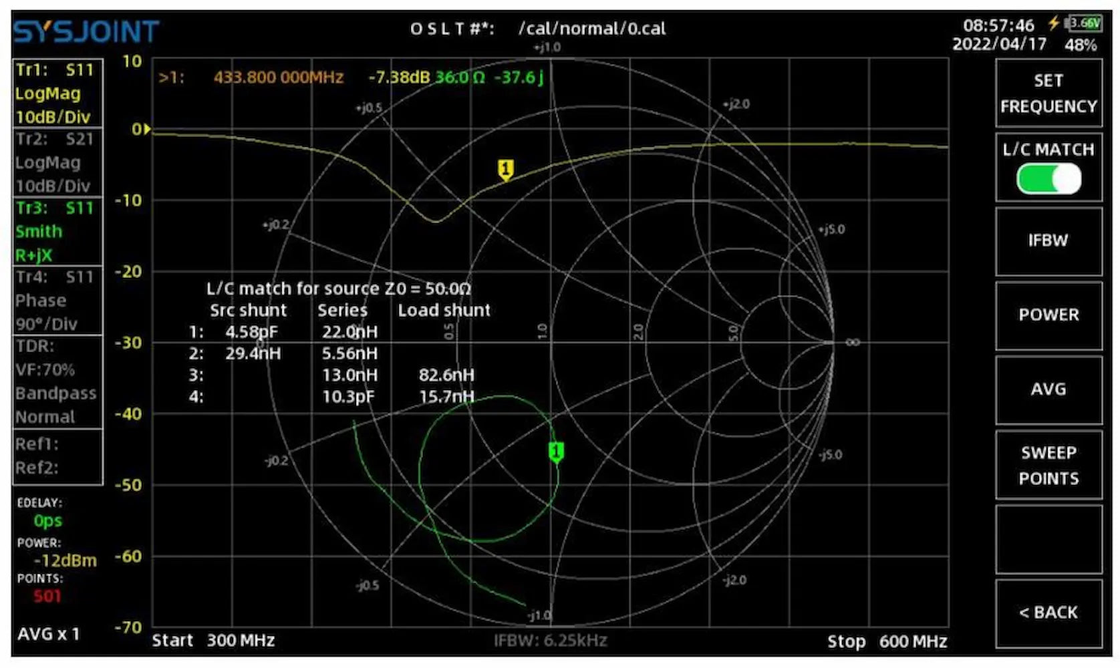Viewport: 1120px width, 668px height.
Task: Tap the >1: marker label
Action: pos(171,77)
